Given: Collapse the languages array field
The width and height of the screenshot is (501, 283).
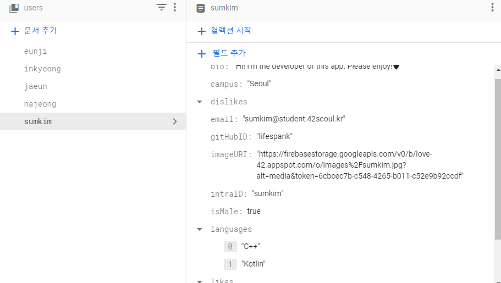Looking at the screenshot, I should [200, 230].
